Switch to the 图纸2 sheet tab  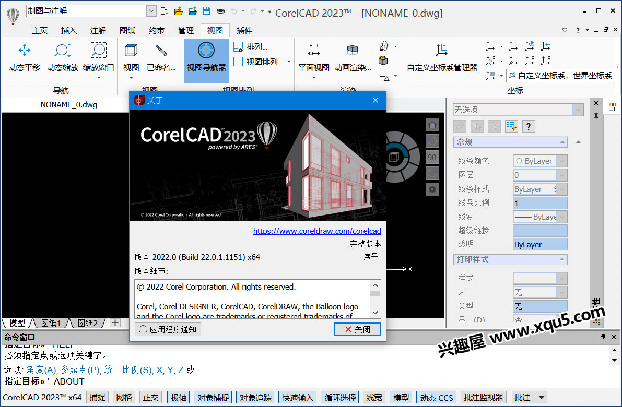point(88,323)
